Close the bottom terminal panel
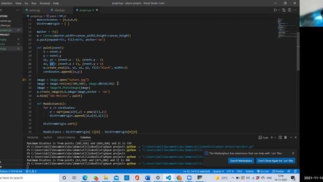323x182 pixels. tap(296, 138)
